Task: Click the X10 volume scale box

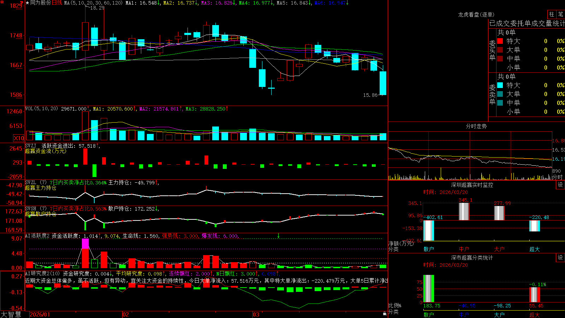Action: point(19,138)
